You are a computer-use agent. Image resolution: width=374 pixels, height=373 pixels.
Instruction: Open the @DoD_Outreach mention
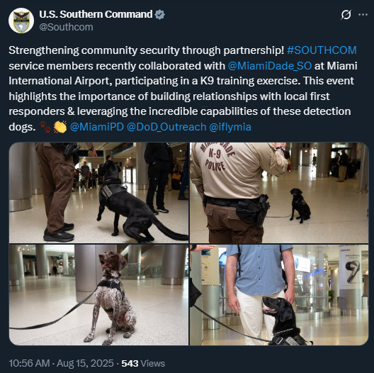(166, 127)
